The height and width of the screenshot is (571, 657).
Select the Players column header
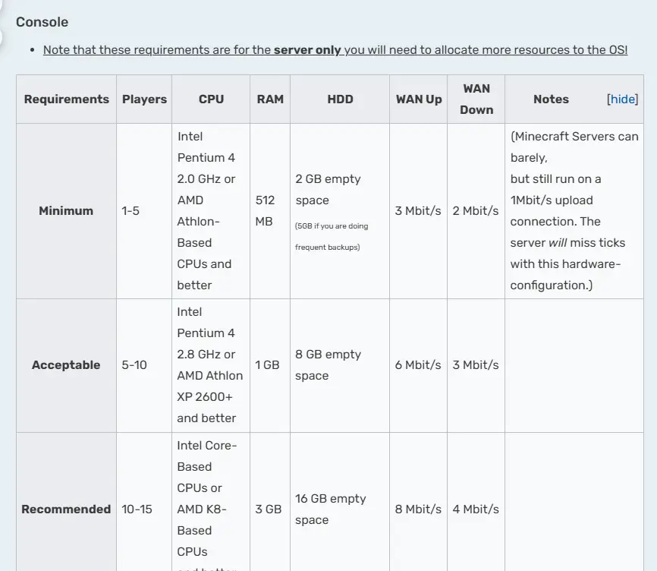click(x=144, y=99)
